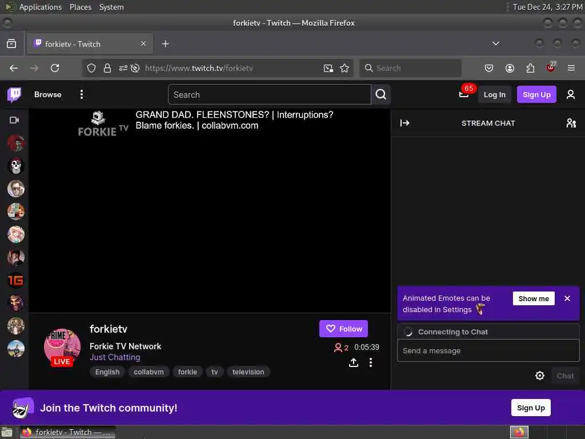Click the picture-in-picture icon in the address bar
This screenshot has width=585, height=439.
328,68
